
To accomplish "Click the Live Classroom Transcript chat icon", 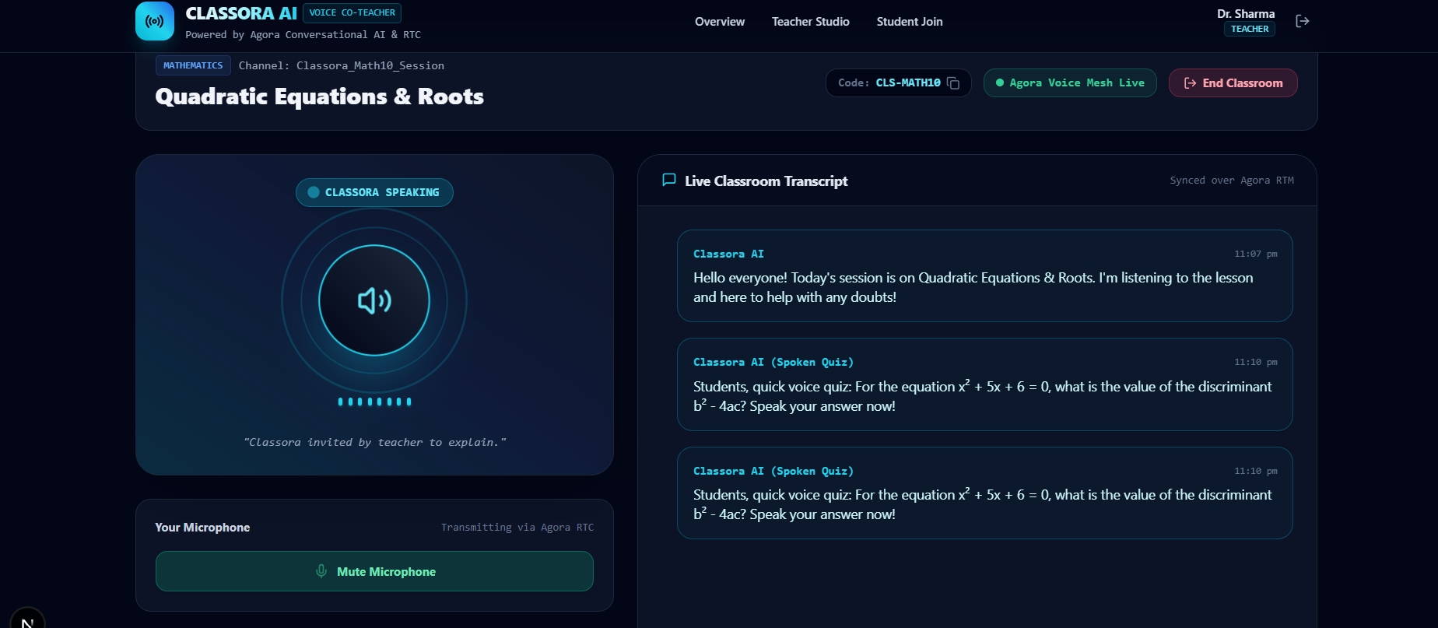I will click(x=668, y=181).
